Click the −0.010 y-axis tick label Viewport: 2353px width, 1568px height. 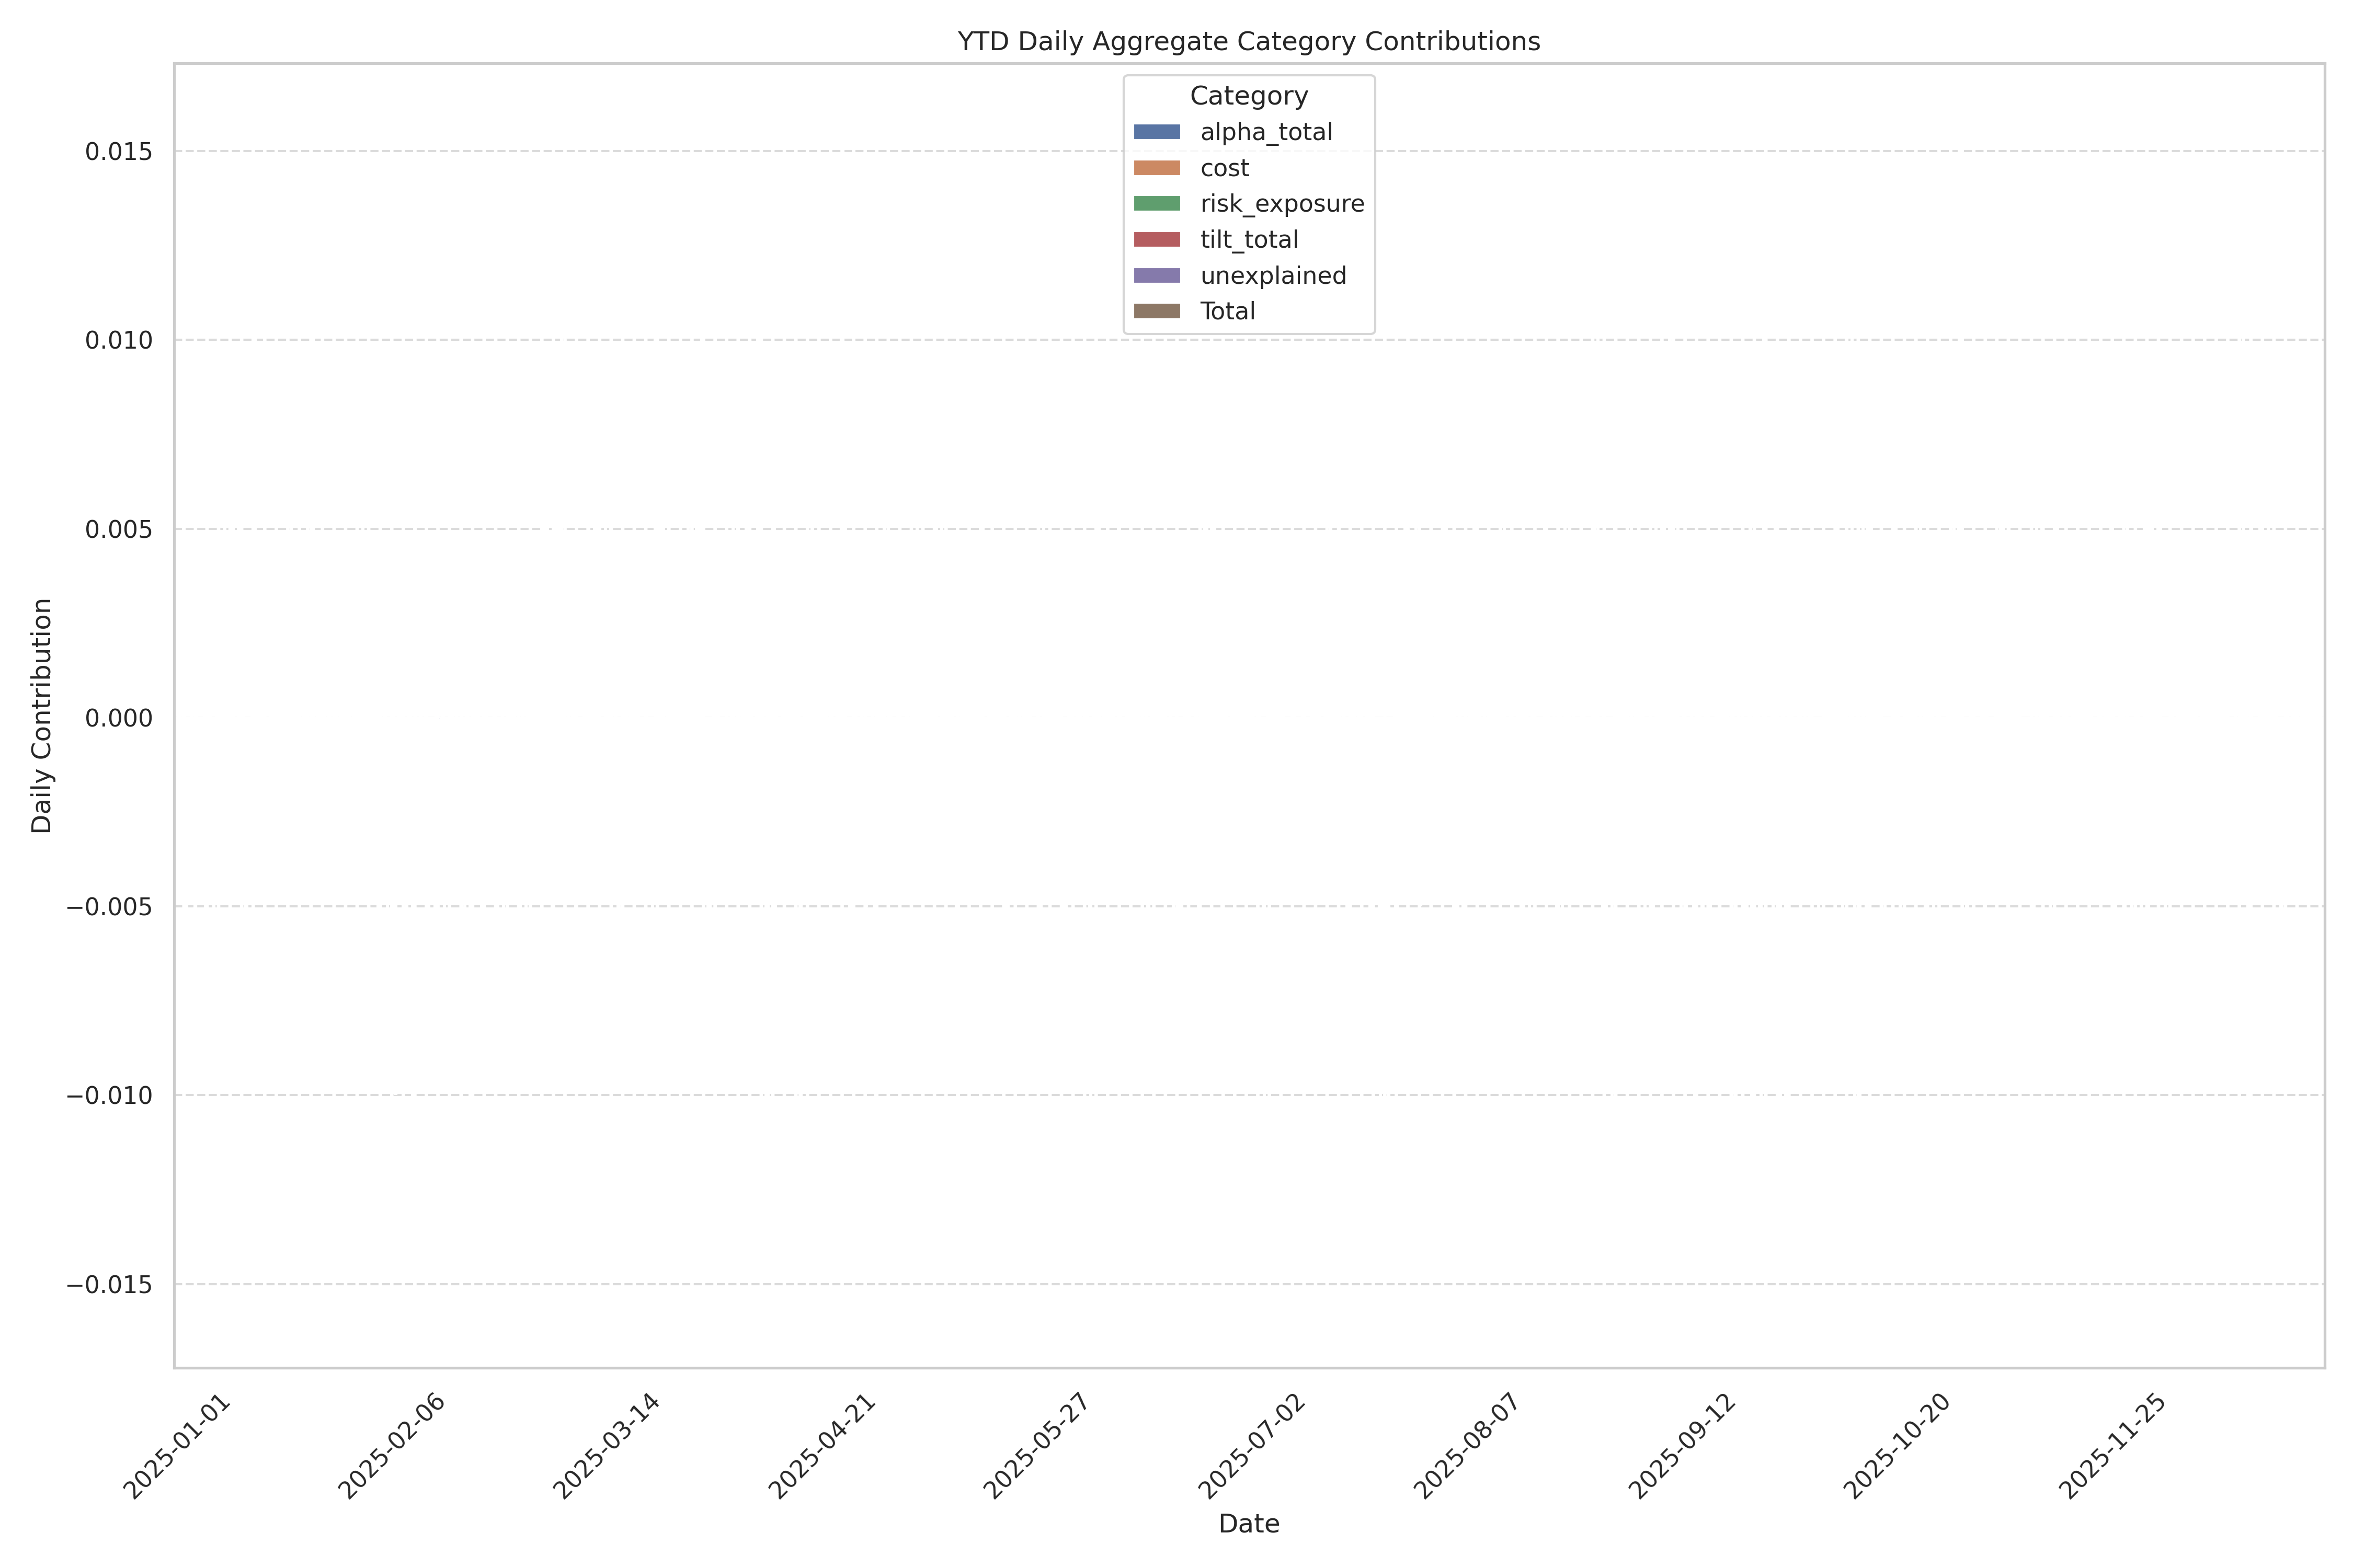pos(110,1096)
